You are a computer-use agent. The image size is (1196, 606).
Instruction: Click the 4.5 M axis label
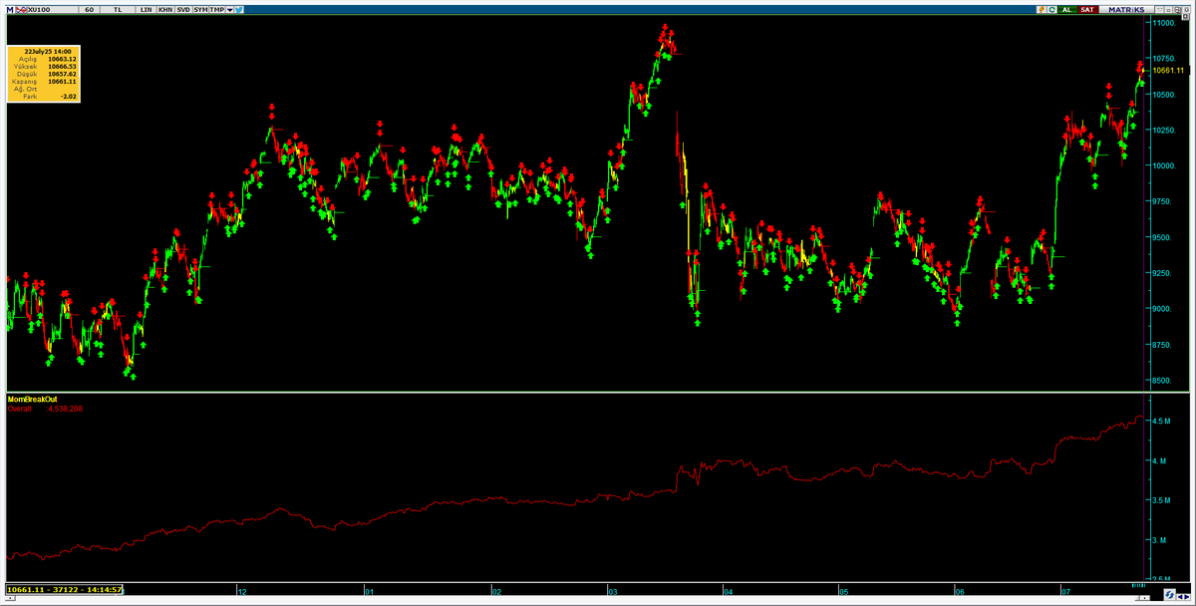[x=1163, y=422]
